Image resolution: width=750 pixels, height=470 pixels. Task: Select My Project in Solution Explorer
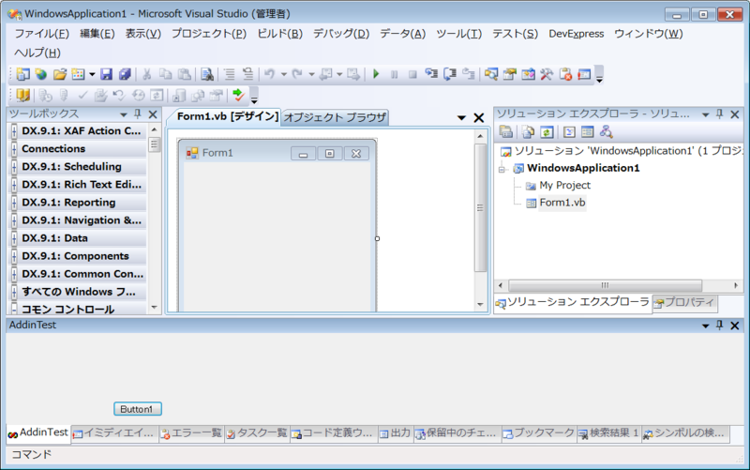[564, 185]
